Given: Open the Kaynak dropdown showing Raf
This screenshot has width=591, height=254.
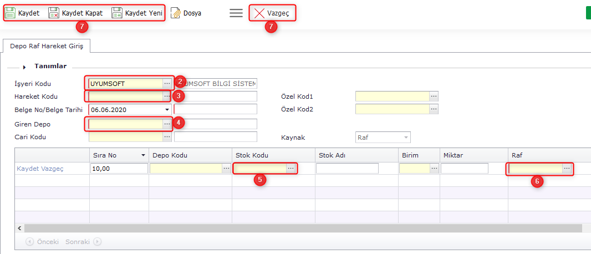Looking at the screenshot, I should click(x=406, y=137).
